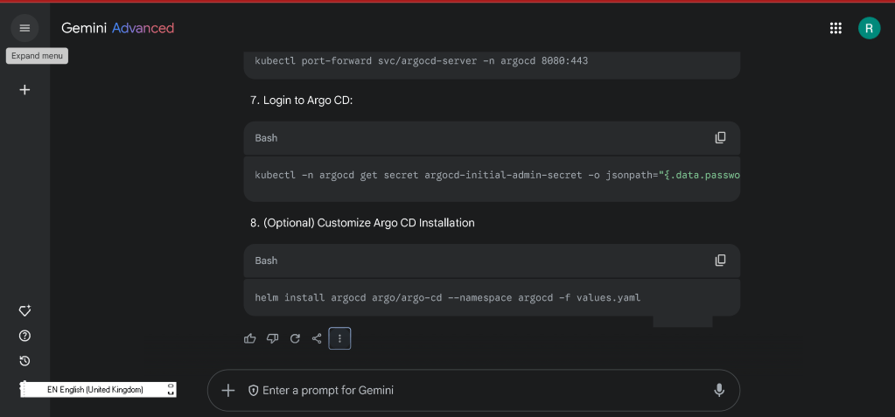The width and height of the screenshot is (895, 417).
Task: Click the kubectl get secret command line
Action: pyautogui.click(x=497, y=175)
